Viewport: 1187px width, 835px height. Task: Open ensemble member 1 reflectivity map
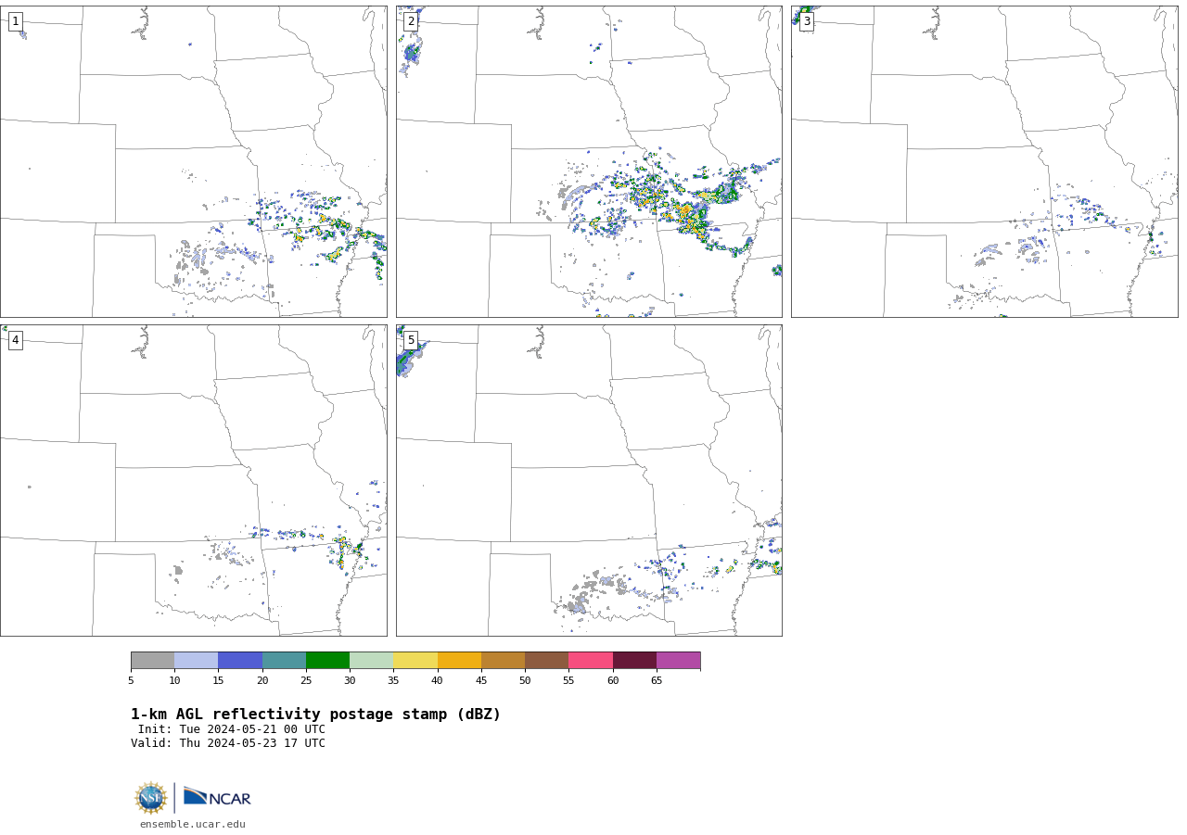(x=193, y=161)
